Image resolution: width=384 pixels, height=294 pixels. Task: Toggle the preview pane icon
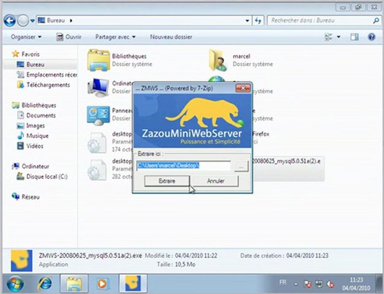coord(355,37)
